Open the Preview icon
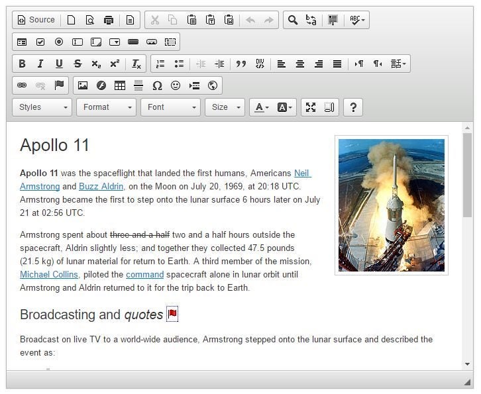The image size is (481, 394). (x=90, y=20)
